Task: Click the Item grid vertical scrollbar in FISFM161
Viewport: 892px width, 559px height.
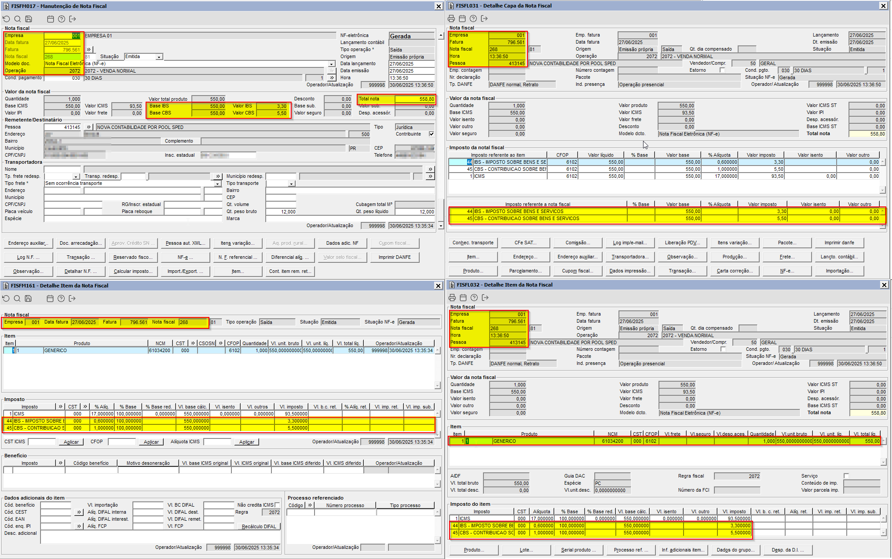Action: point(437,368)
